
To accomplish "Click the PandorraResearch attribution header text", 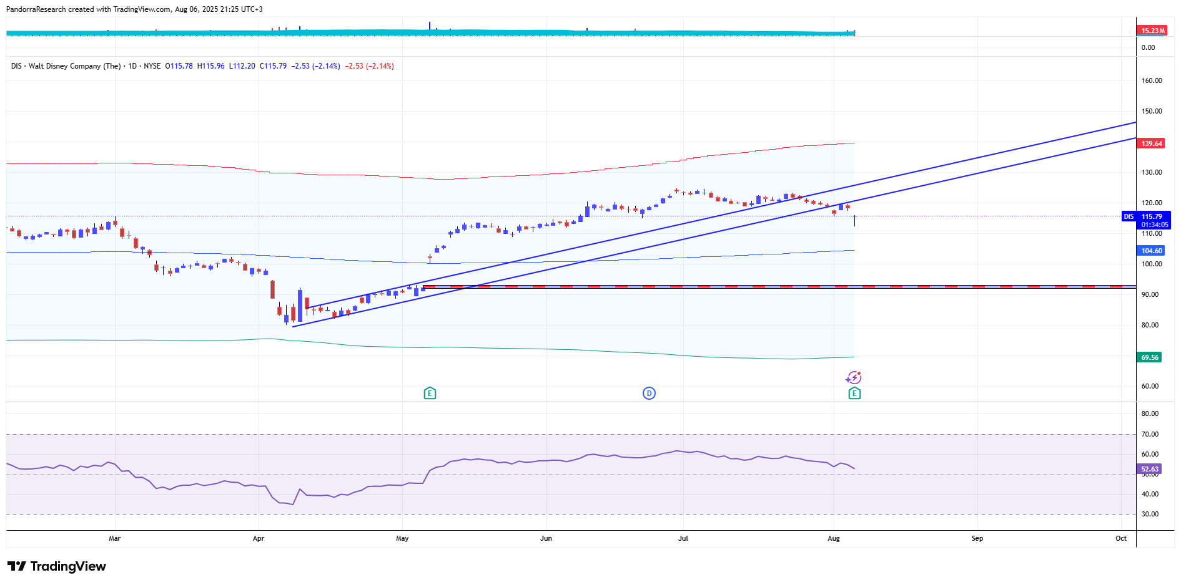I will click(x=134, y=9).
